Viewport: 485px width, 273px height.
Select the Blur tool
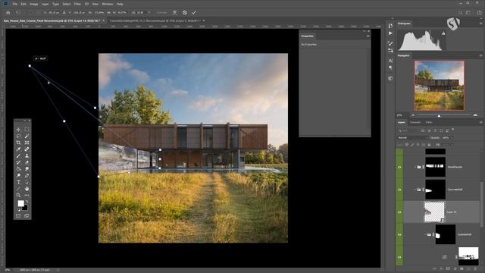coord(27,169)
